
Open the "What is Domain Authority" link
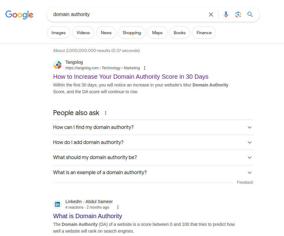point(88,216)
